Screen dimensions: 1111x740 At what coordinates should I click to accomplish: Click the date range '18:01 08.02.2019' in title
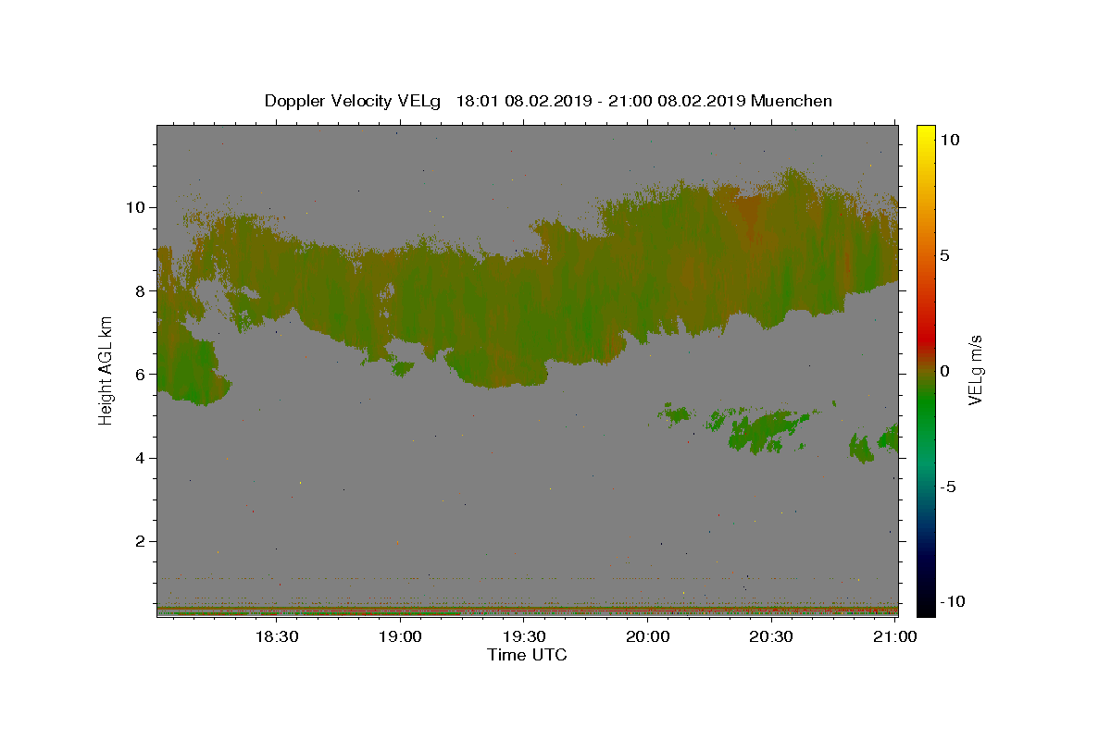[523, 101]
